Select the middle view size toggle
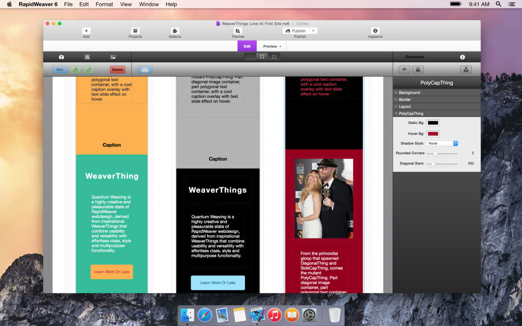The image size is (522, 326). [262, 57]
